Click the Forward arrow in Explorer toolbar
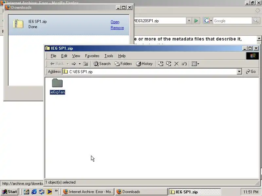 (x=74, y=64)
